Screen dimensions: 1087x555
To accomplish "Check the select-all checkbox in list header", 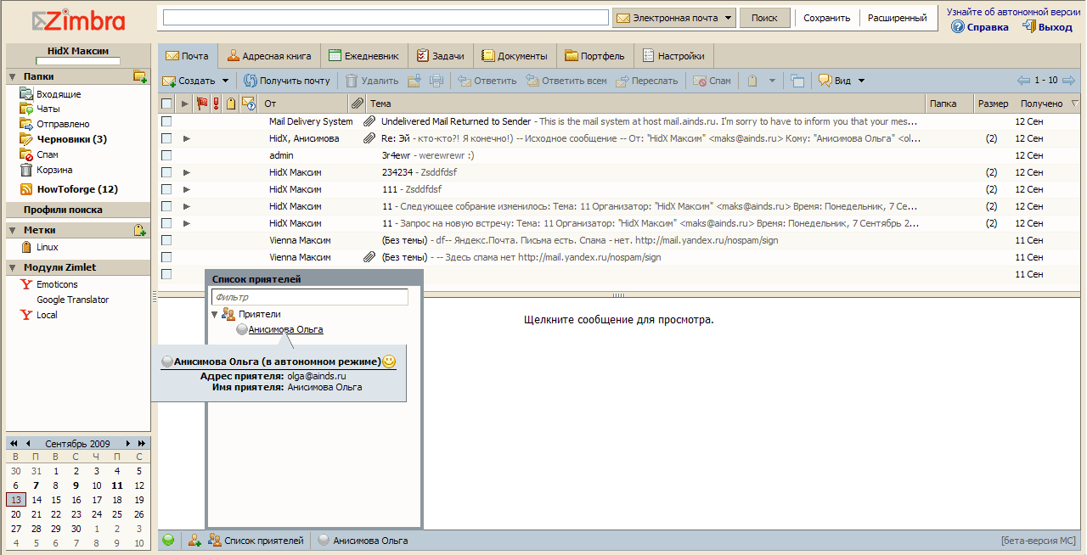I will 166,104.
